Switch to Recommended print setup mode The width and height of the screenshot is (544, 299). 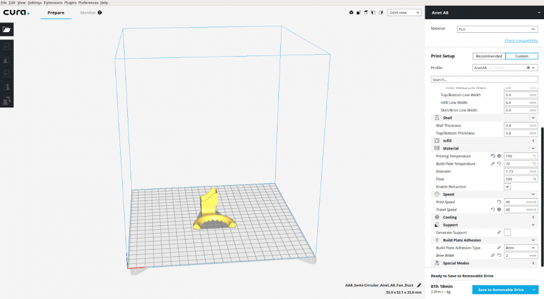[489, 56]
